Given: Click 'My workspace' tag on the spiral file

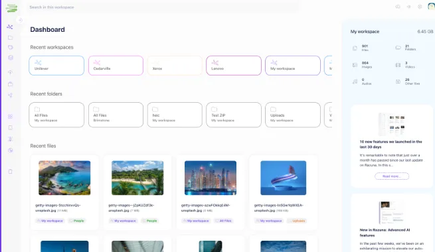Looking at the screenshot, I should [x=268, y=221].
